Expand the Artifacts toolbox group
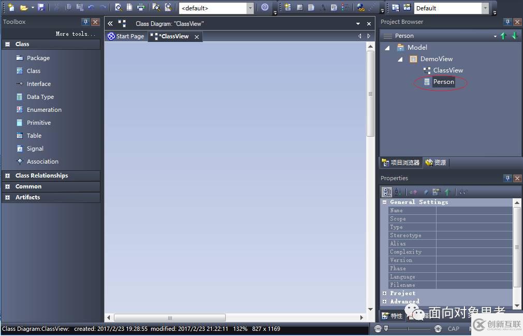 tap(8, 197)
